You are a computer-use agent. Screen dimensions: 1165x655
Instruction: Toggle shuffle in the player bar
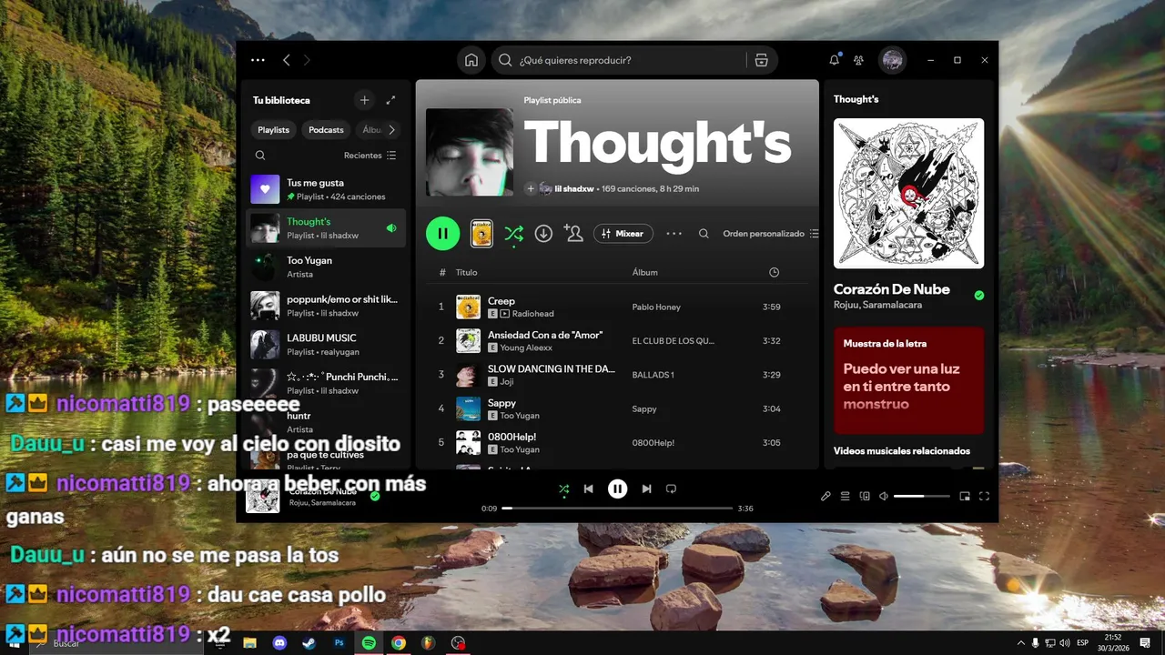[563, 489]
